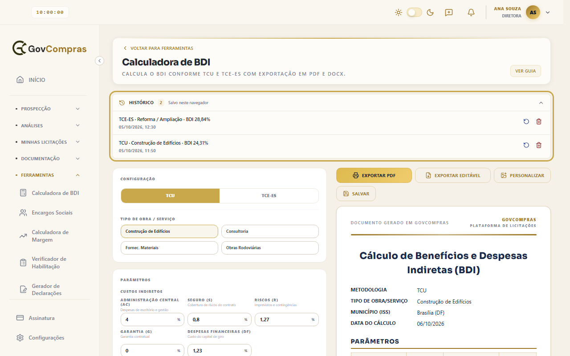
Task: Delete the TCU Construção de Edifícios entry
Action: [x=539, y=145]
